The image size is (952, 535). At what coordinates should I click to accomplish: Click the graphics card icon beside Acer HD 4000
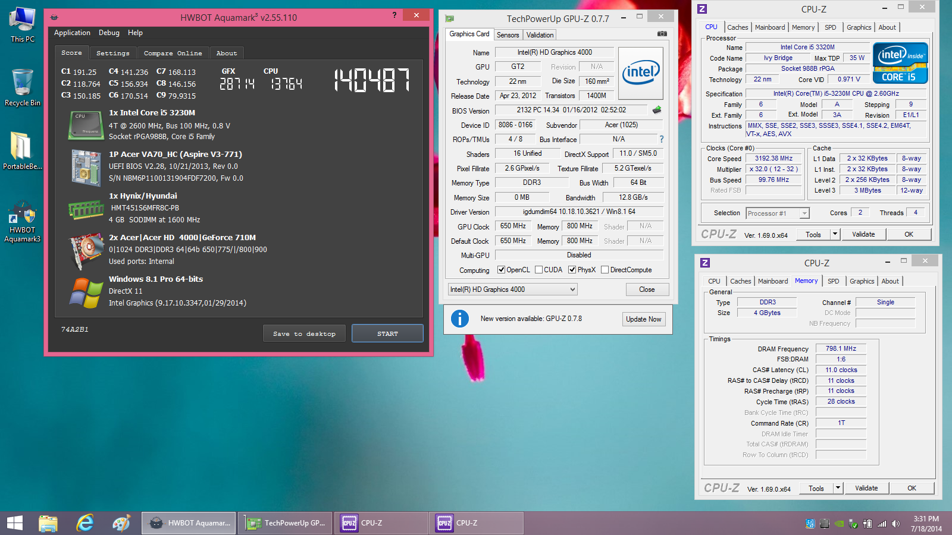86,252
